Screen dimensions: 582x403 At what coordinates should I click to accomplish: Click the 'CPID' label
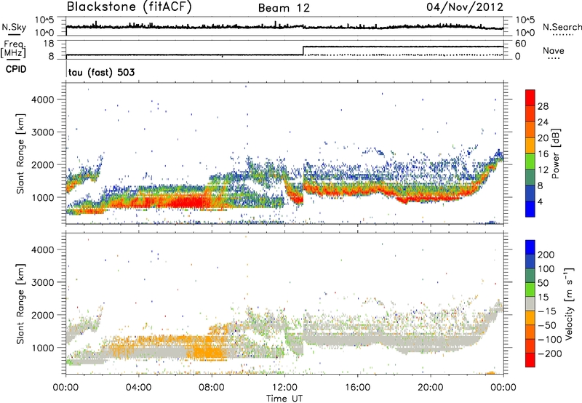pos(16,69)
